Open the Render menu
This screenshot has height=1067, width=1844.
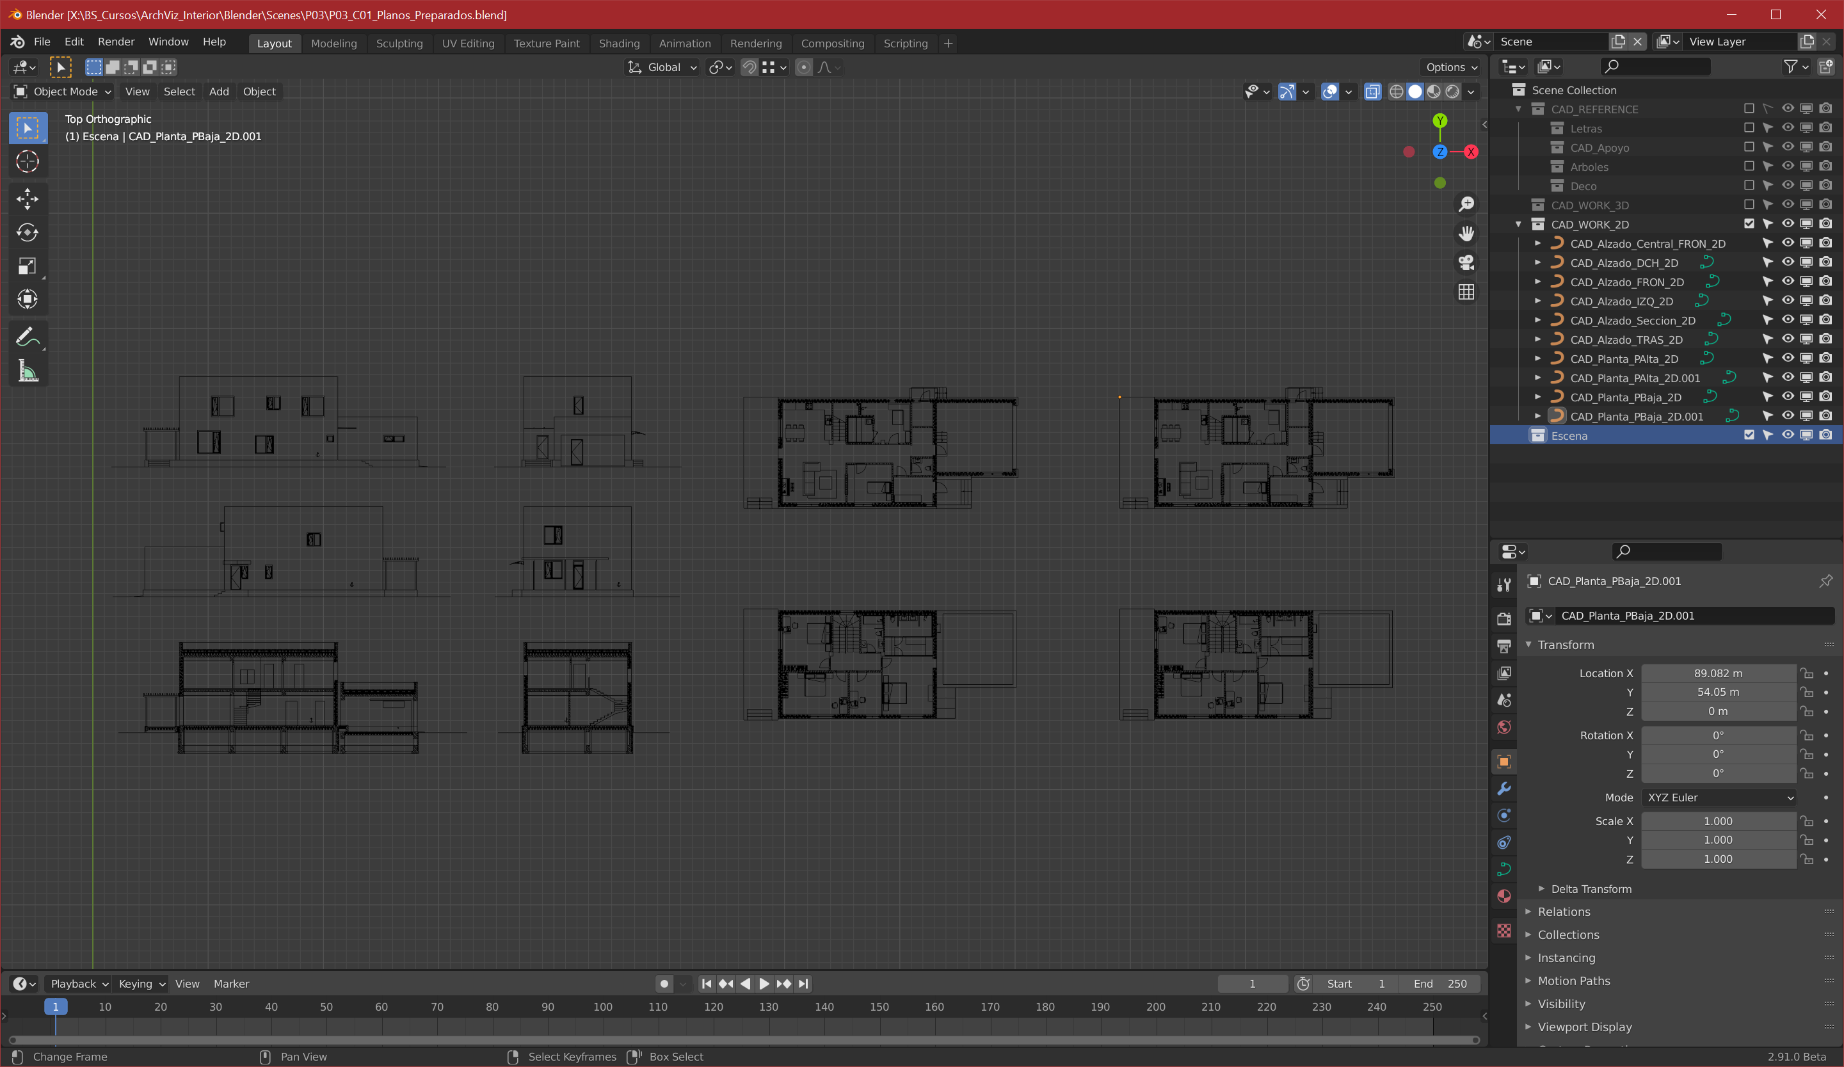pyautogui.click(x=116, y=42)
